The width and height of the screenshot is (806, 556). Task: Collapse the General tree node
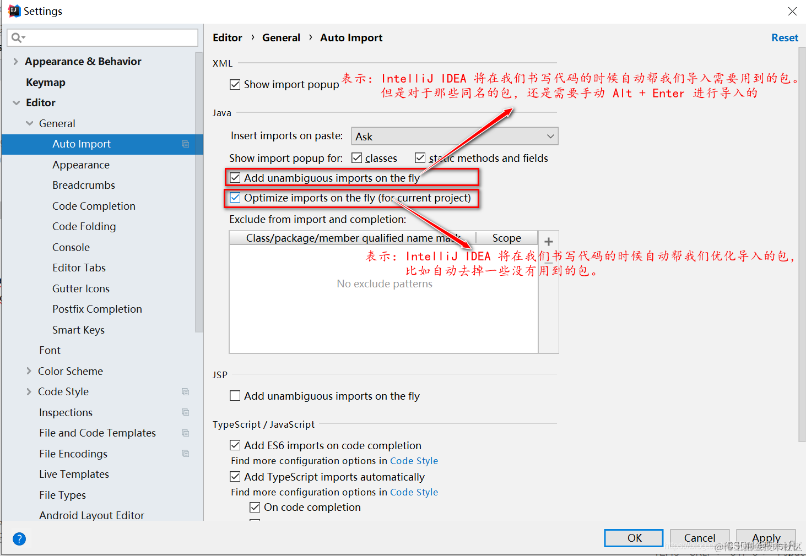tap(29, 123)
